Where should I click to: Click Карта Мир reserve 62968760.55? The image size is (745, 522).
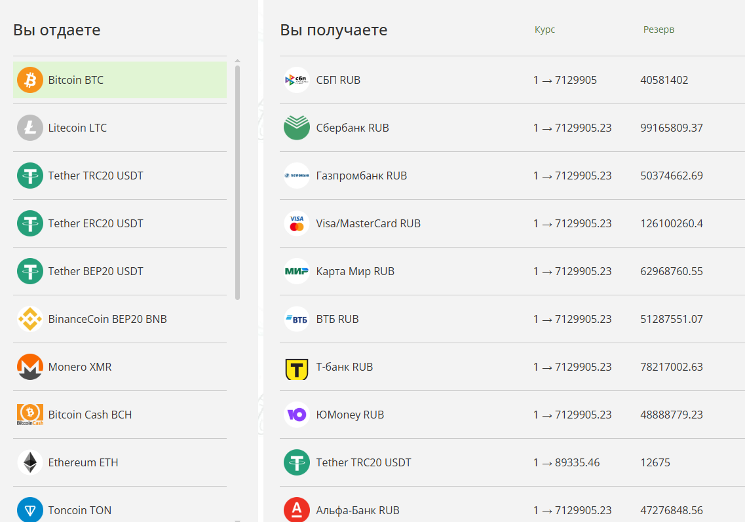(672, 271)
